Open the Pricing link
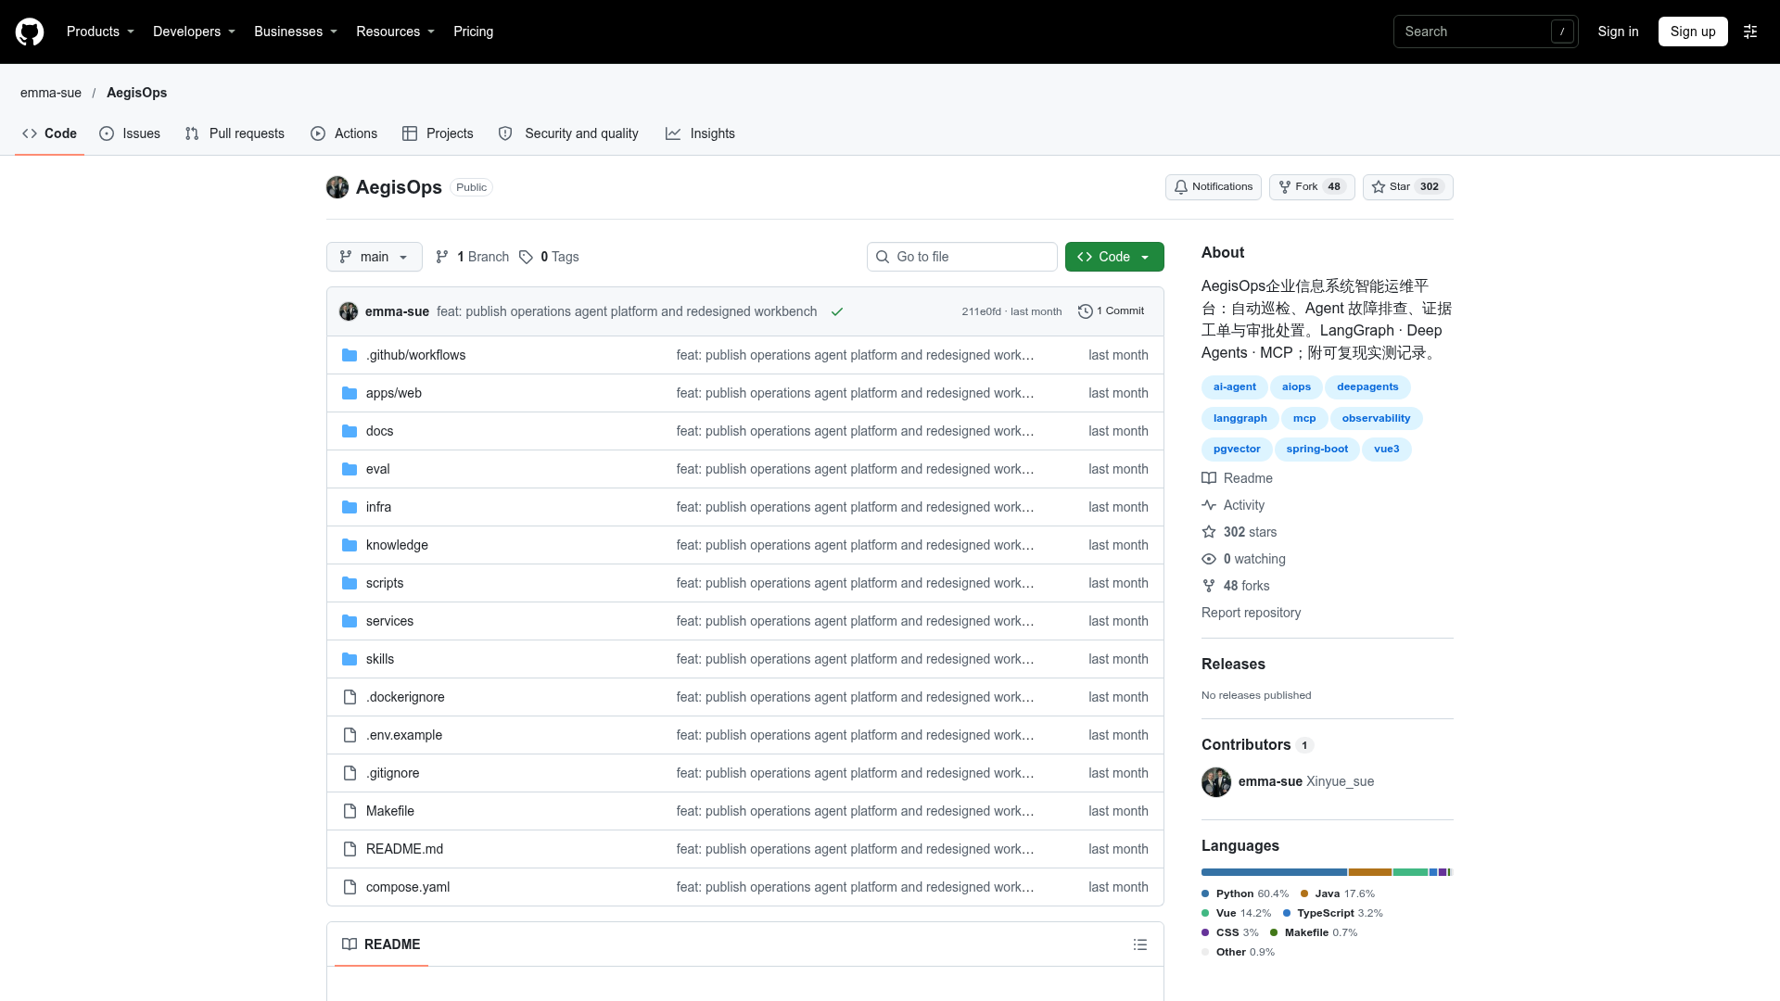 pyautogui.click(x=473, y=32)
